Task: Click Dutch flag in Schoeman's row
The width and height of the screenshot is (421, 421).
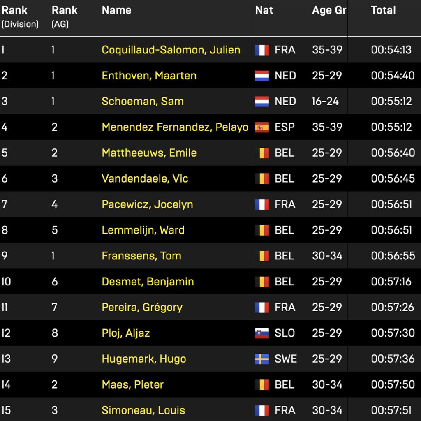Action: click(262, 102)
